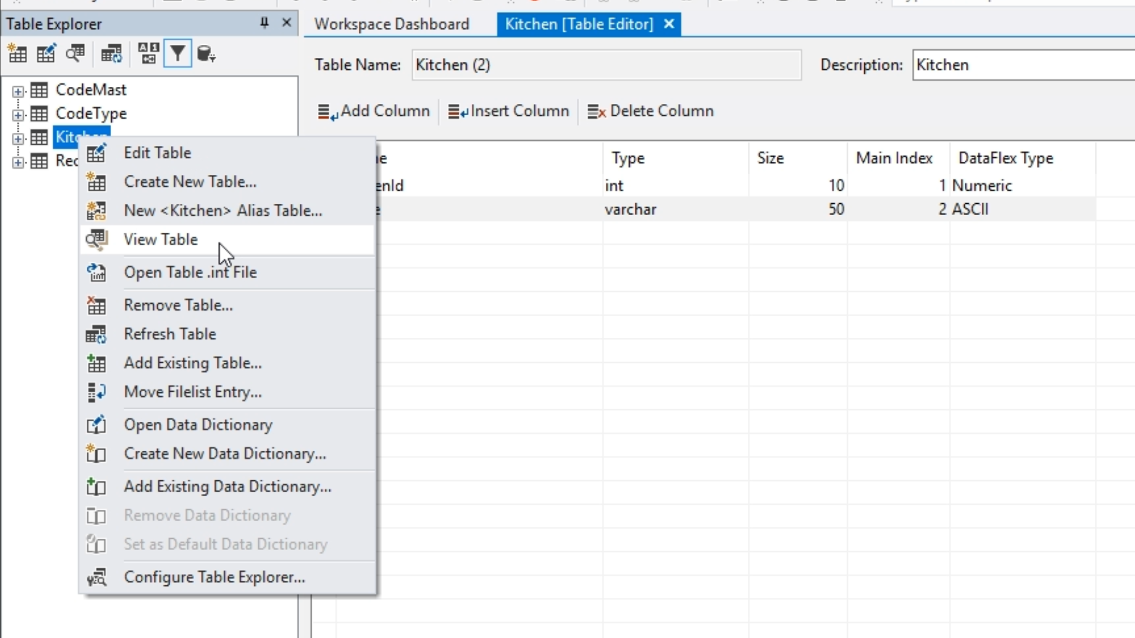Choose View Table from context menu
This screenshot has height=638, width=1135.
point(161,239)
